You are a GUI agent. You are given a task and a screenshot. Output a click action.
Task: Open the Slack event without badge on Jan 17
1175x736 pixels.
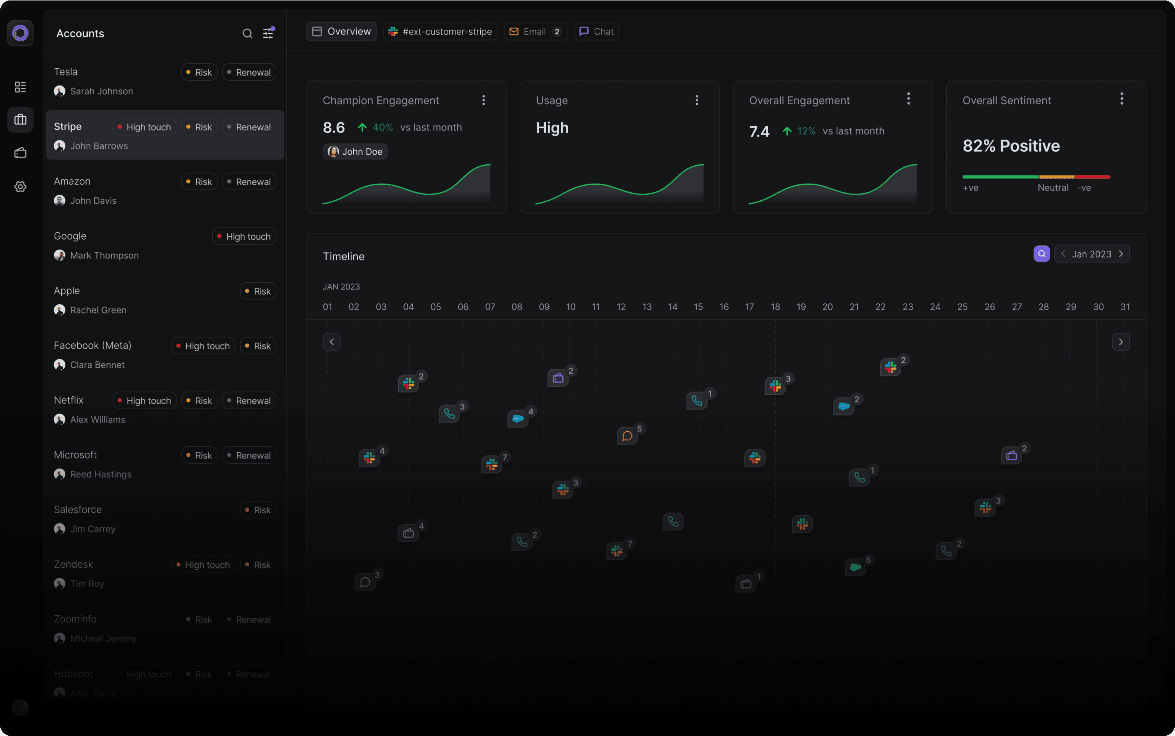(755, 458)
